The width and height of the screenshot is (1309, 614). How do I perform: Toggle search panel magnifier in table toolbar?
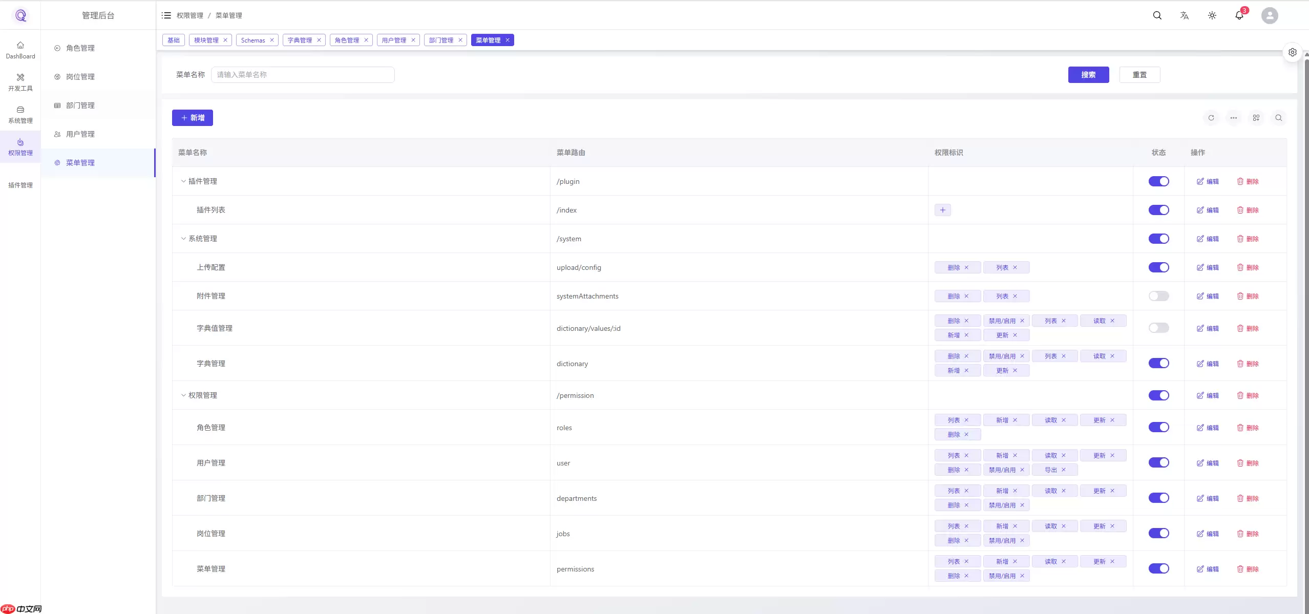click(1279, 118)
